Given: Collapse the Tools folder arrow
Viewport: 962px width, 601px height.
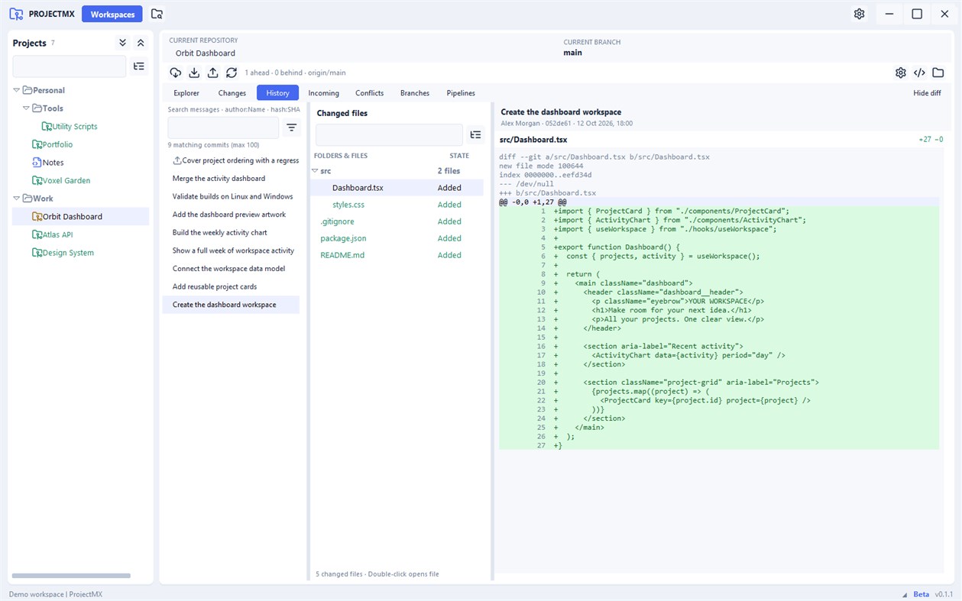Looking at the screenshot, I should click(26, 108).
